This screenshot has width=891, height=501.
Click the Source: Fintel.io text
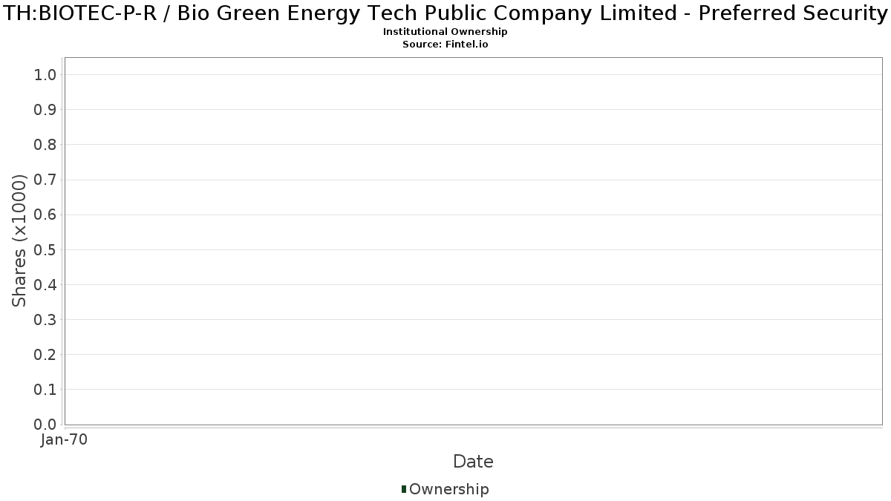tap(446, 45)
